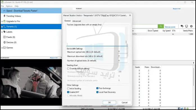Image resolution: width=196 pixels, height=110 pixels.
Task: Click the Feeds RSS icon
Action: (4, 37)
